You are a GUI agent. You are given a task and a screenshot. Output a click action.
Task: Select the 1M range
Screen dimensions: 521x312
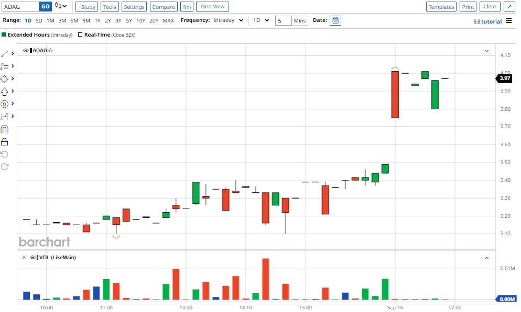[50, 20]
